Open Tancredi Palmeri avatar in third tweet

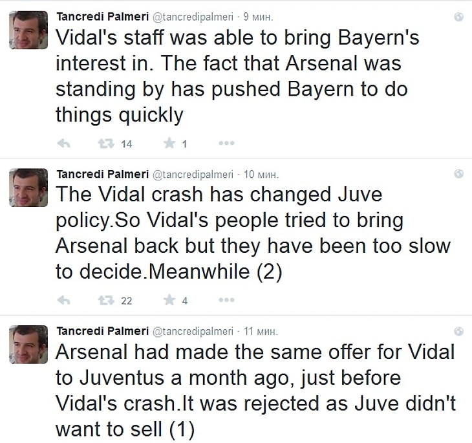(27, 344)
